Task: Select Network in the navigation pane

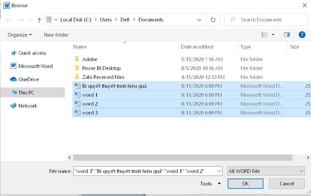Action: [27, 106]
